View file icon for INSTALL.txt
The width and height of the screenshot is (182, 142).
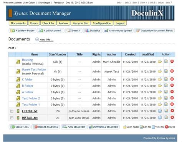tap(160, 117)
